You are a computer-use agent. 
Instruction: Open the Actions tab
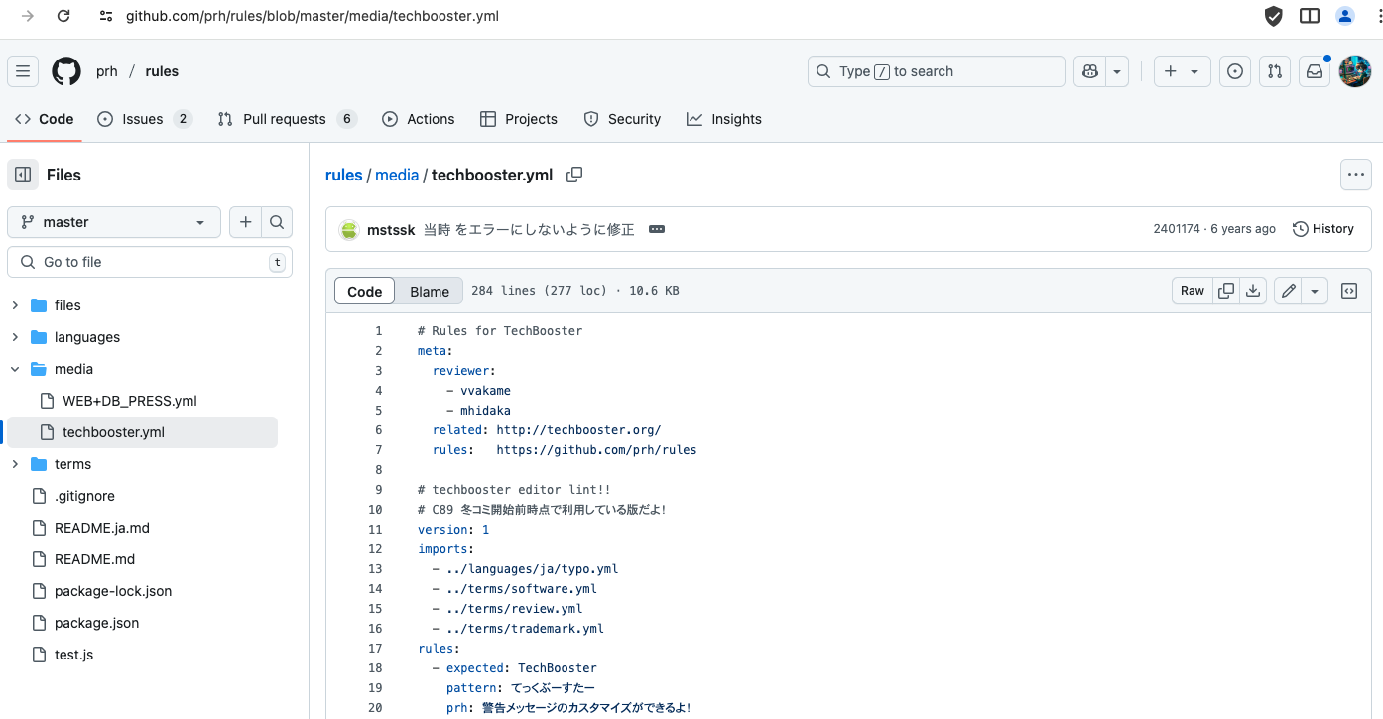(x=419, y=119)
